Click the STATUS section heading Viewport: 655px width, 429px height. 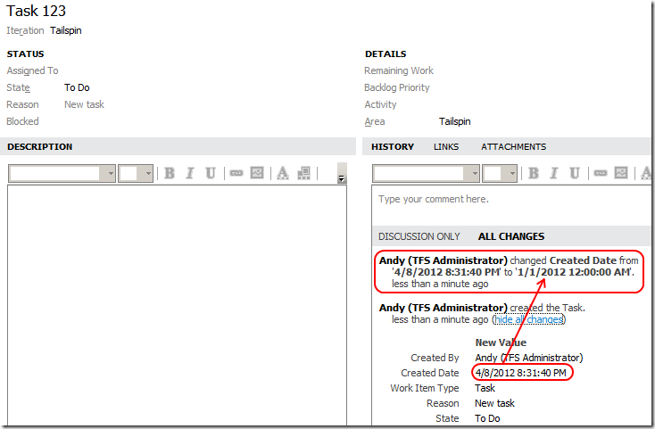(x=25, y=54)
